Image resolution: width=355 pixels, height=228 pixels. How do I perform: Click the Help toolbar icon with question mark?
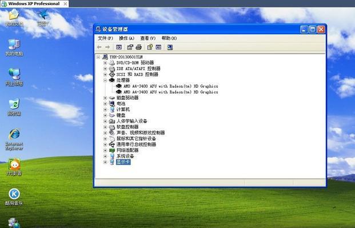click(150, 47)
